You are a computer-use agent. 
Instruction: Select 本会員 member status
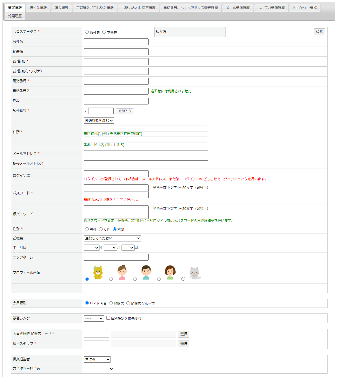[x=104, y=32]
